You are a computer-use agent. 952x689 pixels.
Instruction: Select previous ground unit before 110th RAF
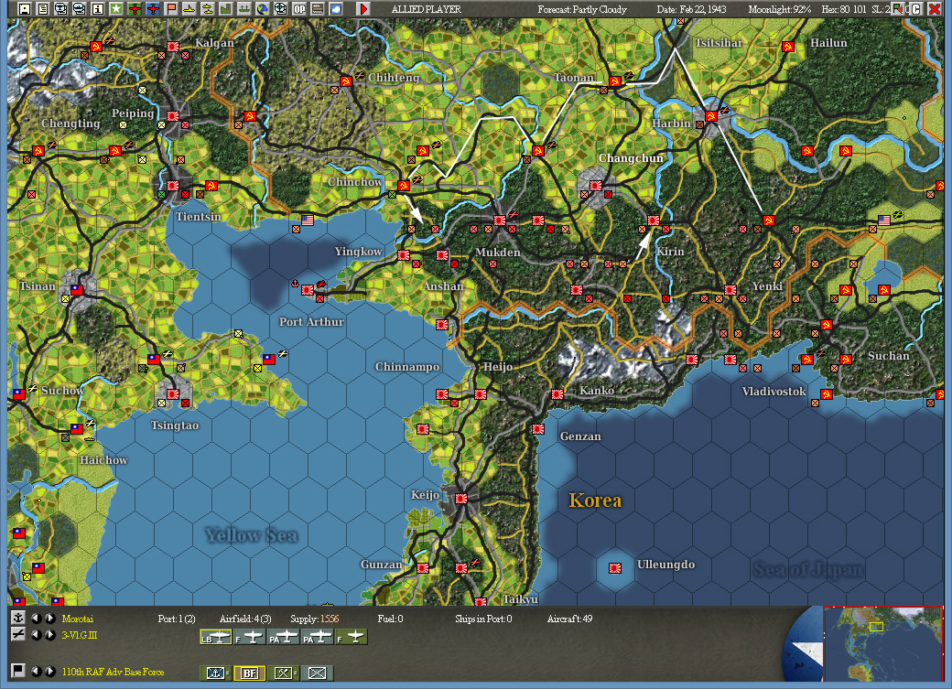tap(37, 671)
